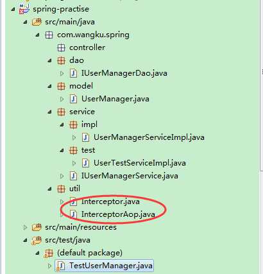
Task: Click the UserTestServiceImpl.java file icon
Action: point(85,163)
